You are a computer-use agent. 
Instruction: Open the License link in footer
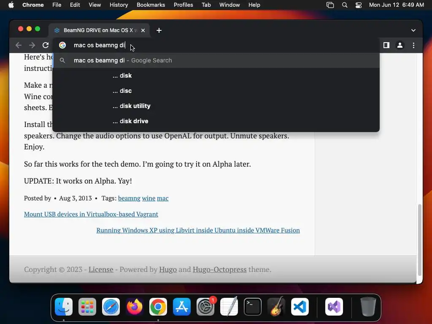pos(101,270)
